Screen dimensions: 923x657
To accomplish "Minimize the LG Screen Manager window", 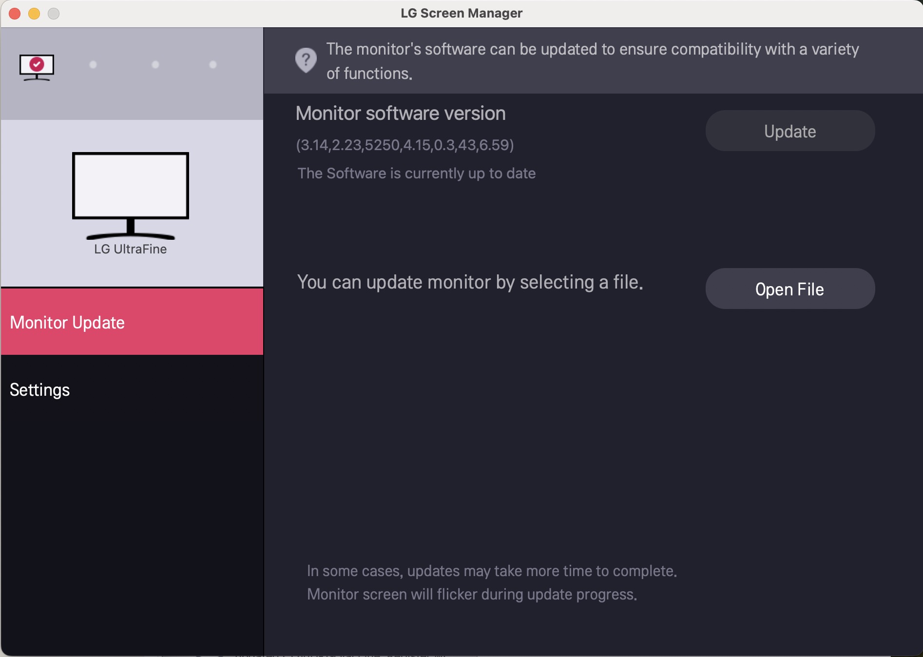I will pos(34,14).
